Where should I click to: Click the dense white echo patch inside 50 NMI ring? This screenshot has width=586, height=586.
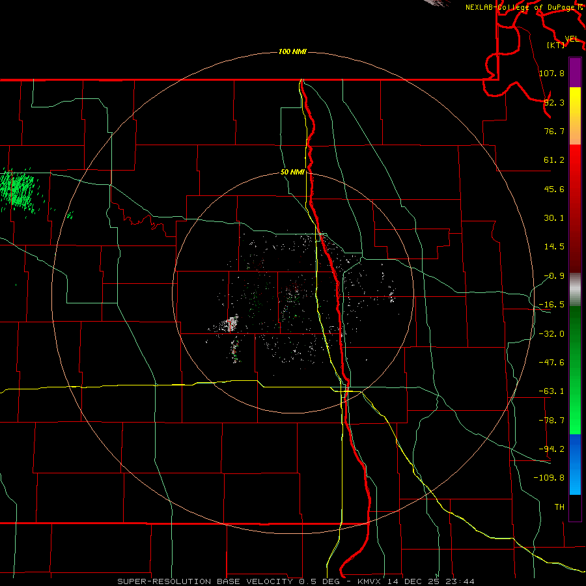coord(232,324)
